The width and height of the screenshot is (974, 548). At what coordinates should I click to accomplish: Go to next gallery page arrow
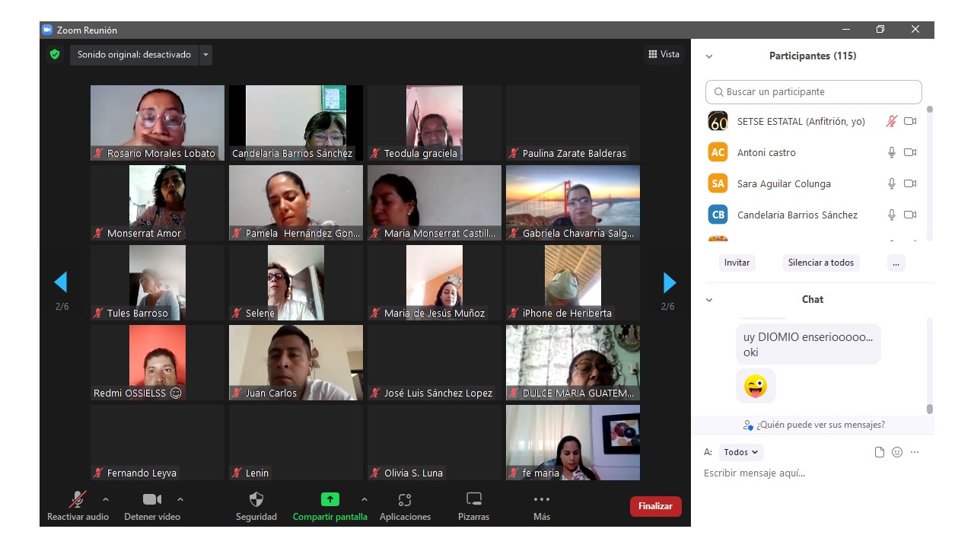coord(670,282)
